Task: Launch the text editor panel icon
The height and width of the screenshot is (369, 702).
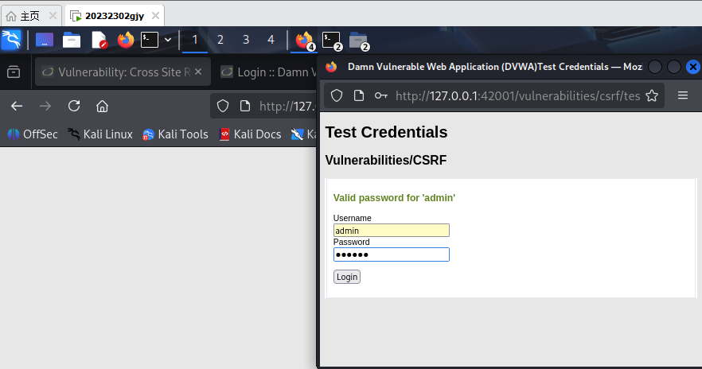Action: click(99, 40)
